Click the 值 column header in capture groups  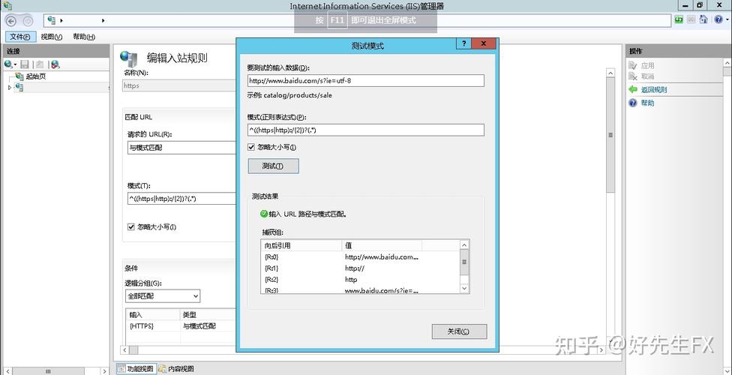tap(382, 245)
